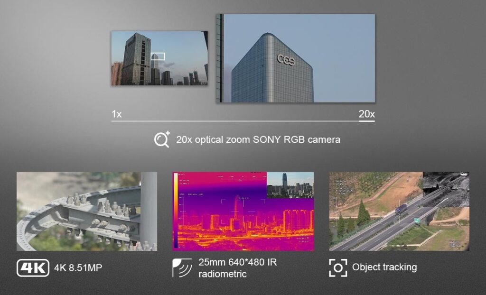The image size is (486, 295).
Task: Click the '20x optical zoom SONY RGB camera' text
Action: click(x=258, y=140)
